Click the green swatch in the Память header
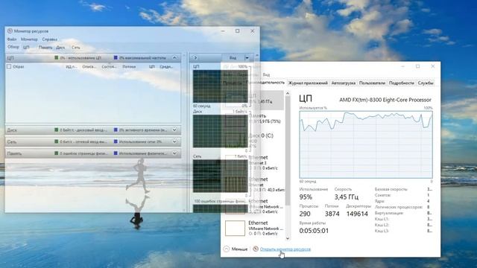 (57, 153)
